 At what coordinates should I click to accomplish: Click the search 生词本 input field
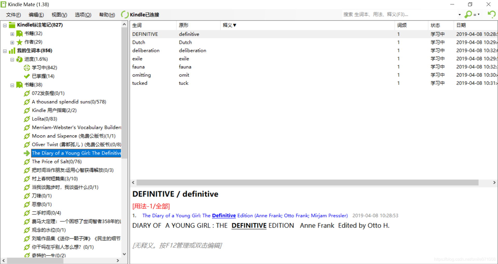click(x=399, y=14)
